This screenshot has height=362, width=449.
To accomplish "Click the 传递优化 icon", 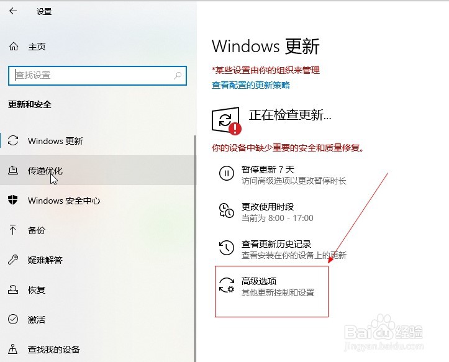I will tap(13, 170).
